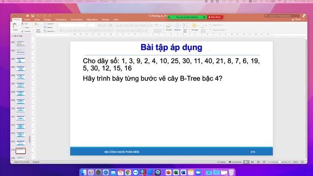Open Zoom from the Dock
The height and width of the screenshot is (176, 313).
click(198, 172)
